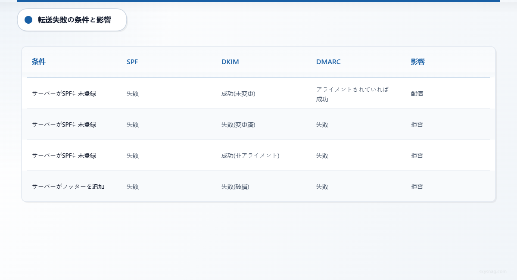Click DMARC 失敗 in the 成功(非アライメント) row
Viewport: 517px width, 280px height.
click(x=322, y=156)
